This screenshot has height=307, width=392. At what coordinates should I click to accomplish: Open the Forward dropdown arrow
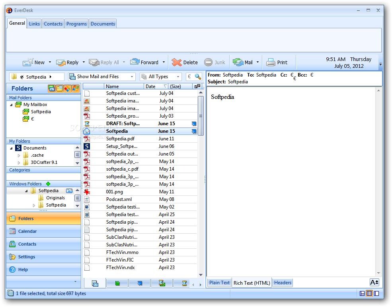(x=164, y=62)
